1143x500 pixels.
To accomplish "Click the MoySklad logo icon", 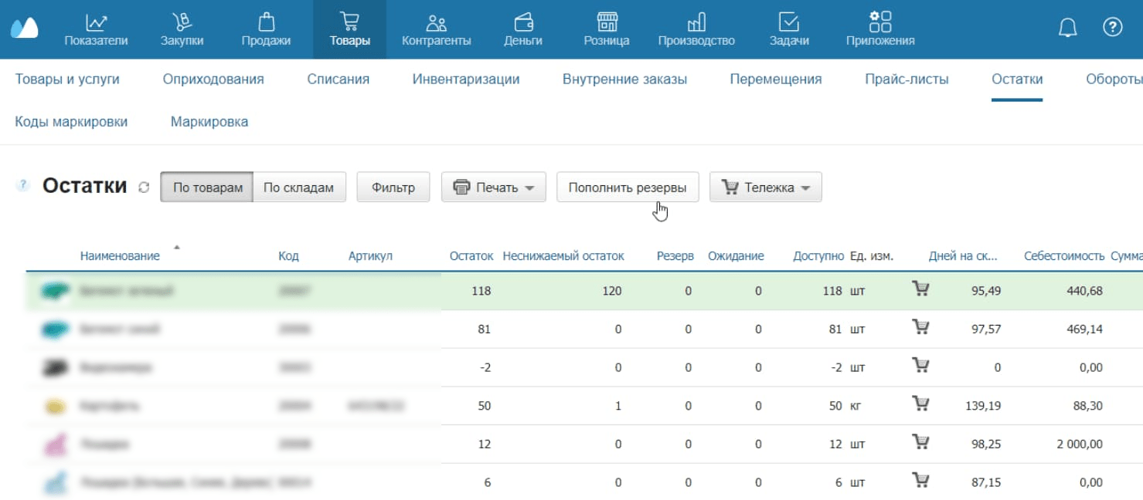I will point(24,29).
